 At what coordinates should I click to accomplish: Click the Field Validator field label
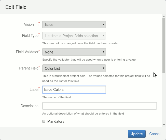(27, 52)
